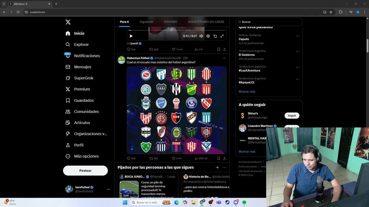The height and width of the screenshot is (207, 369).
Task: Mute the video with the speaker icon
Action: coord(201,36)
